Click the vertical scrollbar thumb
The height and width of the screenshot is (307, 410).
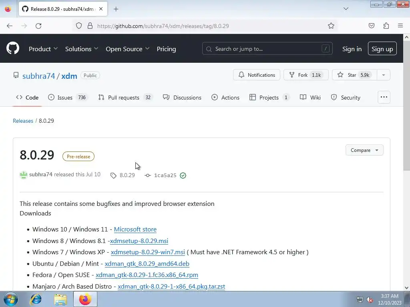[407, 106]
